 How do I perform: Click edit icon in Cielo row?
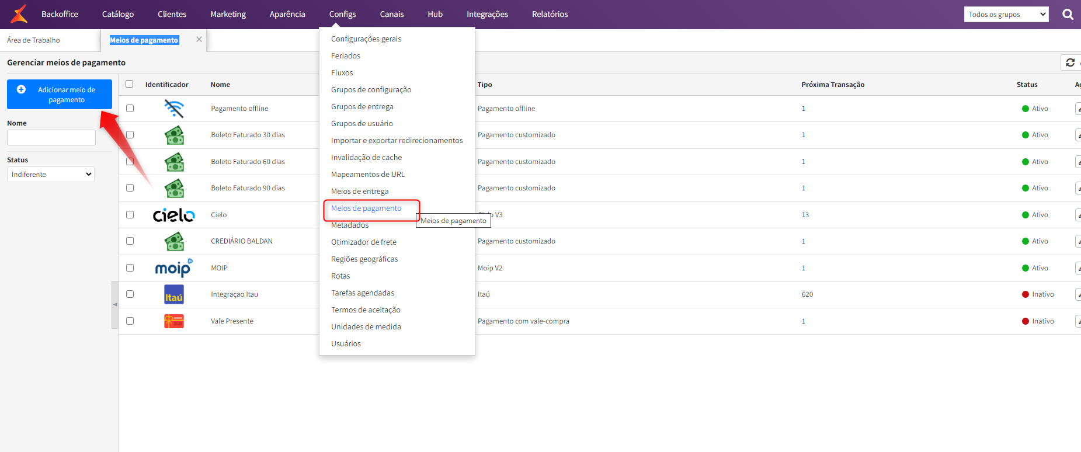coord(1078,215)
